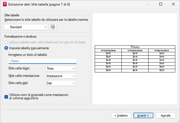Click the "Stile cella titolo" label

coord(19,69)
